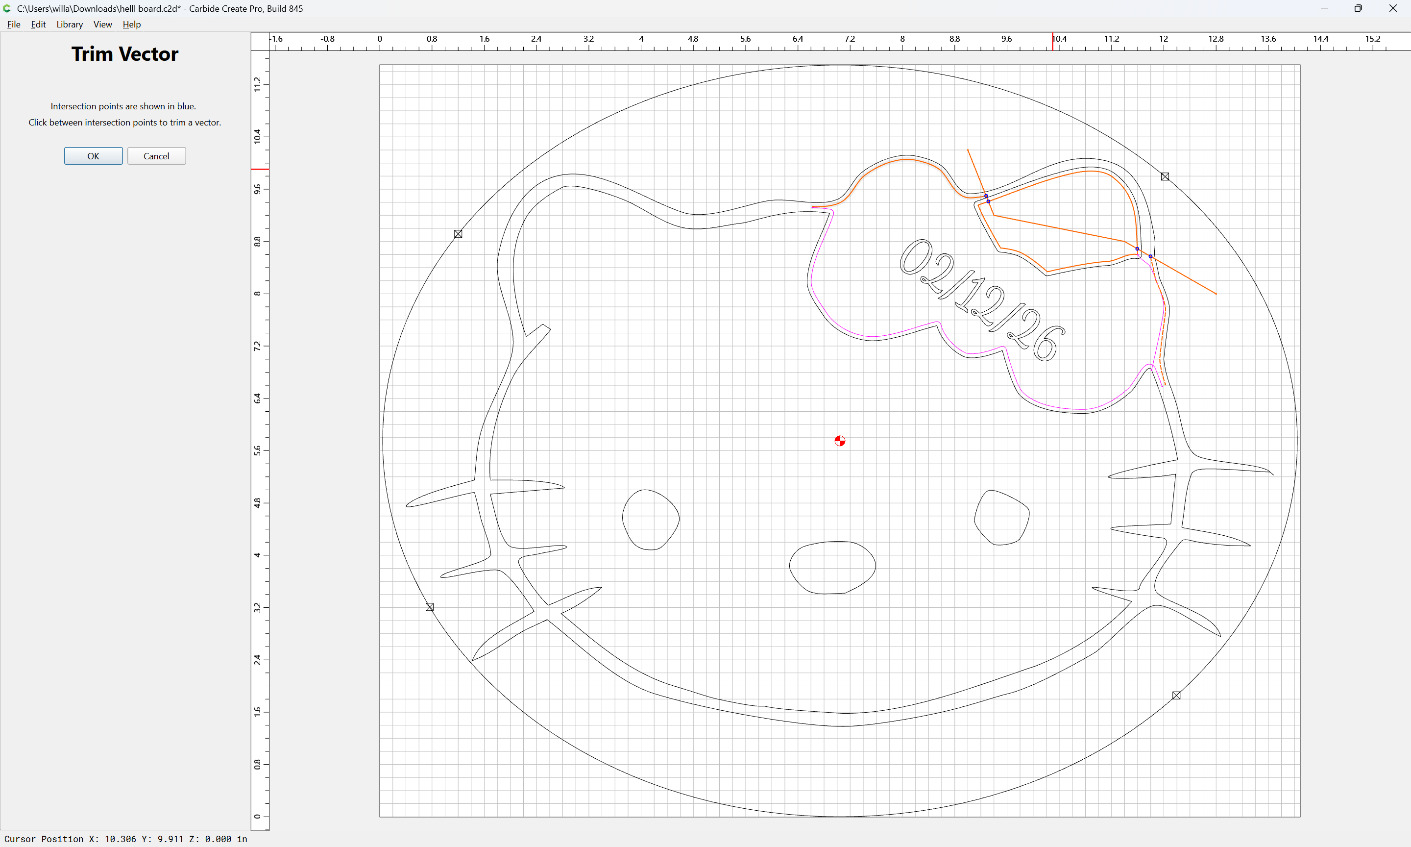Click the red cursor marker on top ruler
This screenshot has width=1411, height=847.
pos(1053,42)
